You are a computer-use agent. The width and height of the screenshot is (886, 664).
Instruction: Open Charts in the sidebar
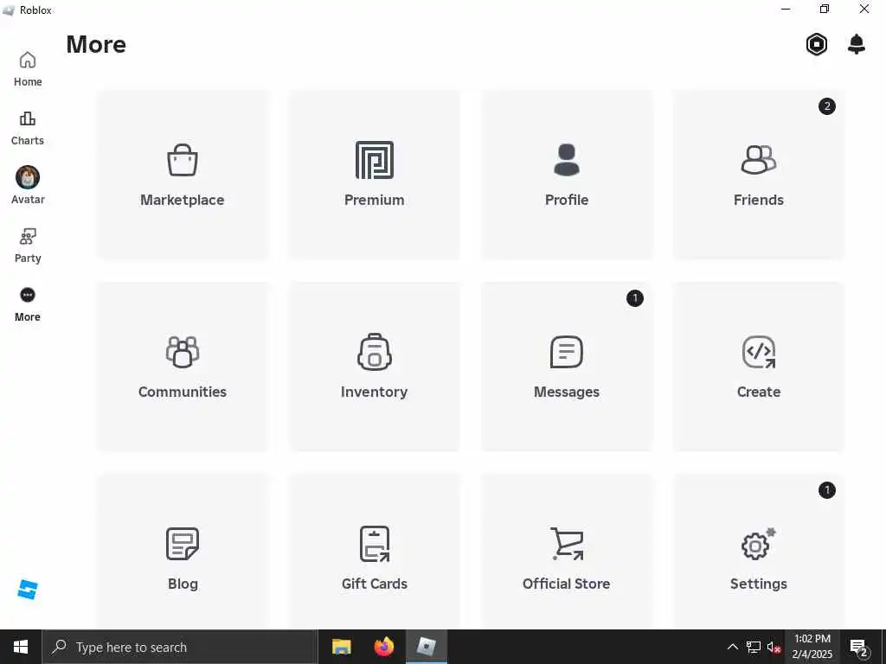click(x=28, y=128)
